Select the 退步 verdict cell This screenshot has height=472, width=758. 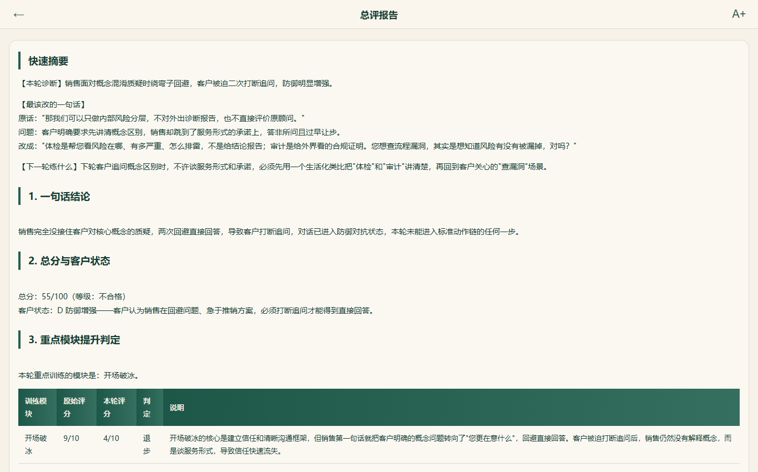[150, 445]
